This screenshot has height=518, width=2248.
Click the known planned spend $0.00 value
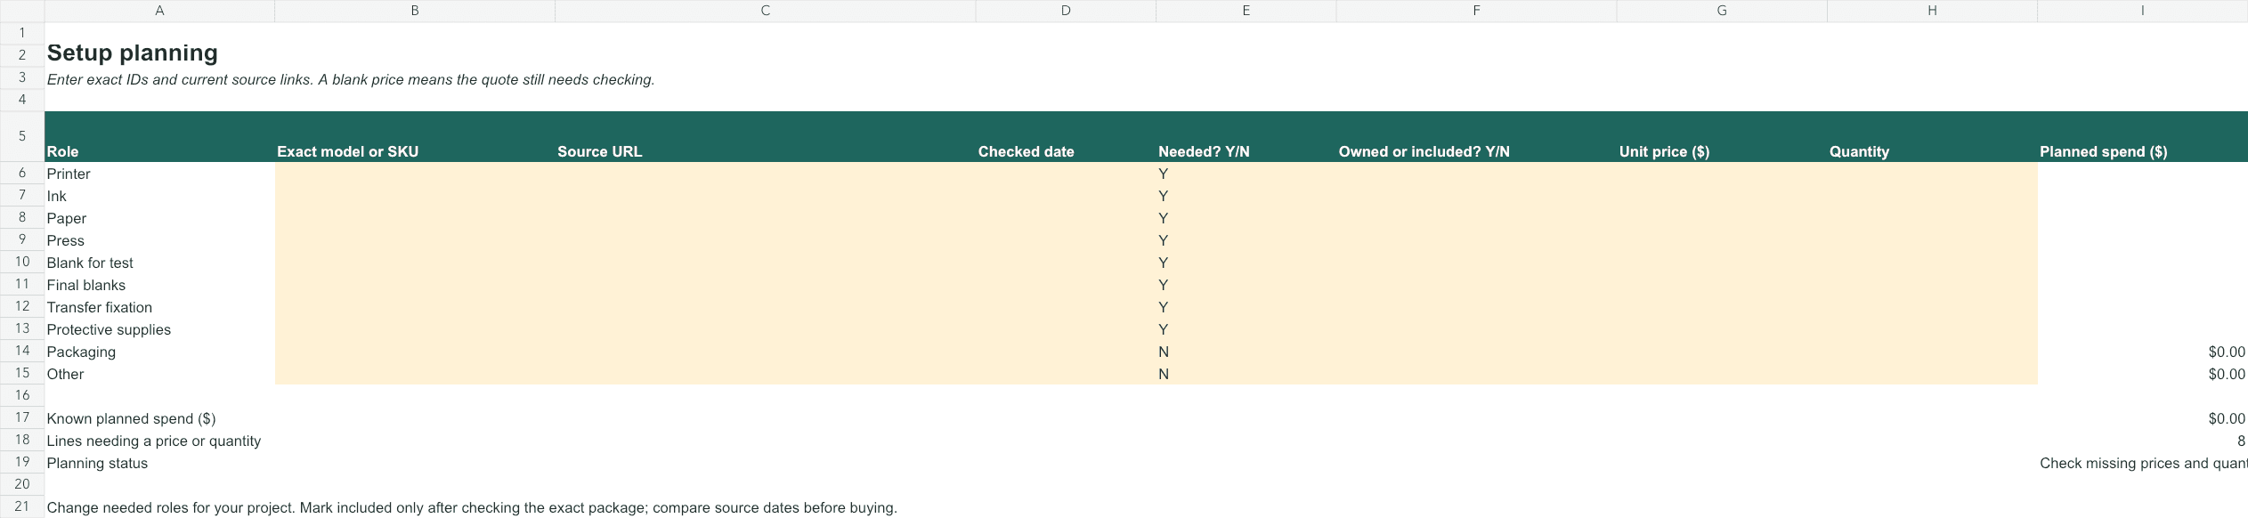2227,418
